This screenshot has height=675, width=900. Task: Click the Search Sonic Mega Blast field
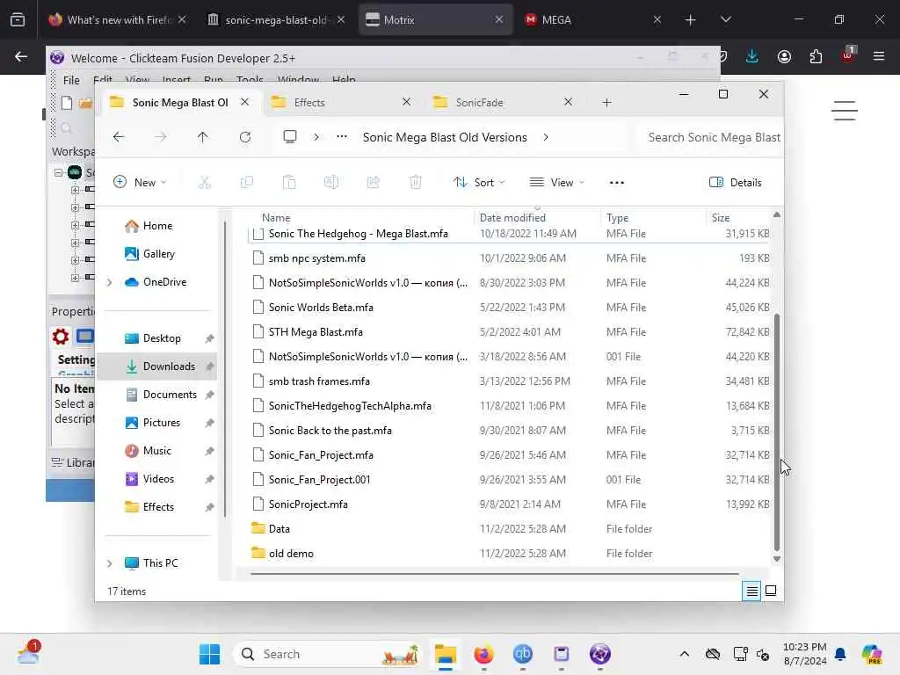tap(712, 137)
